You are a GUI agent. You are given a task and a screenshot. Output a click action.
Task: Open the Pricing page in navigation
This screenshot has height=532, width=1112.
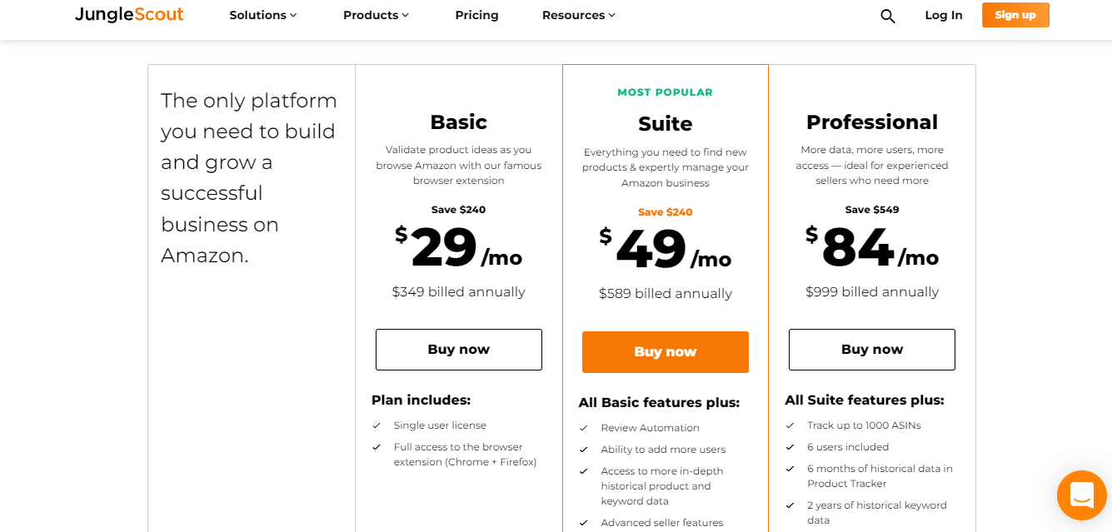tap(477, 15)
